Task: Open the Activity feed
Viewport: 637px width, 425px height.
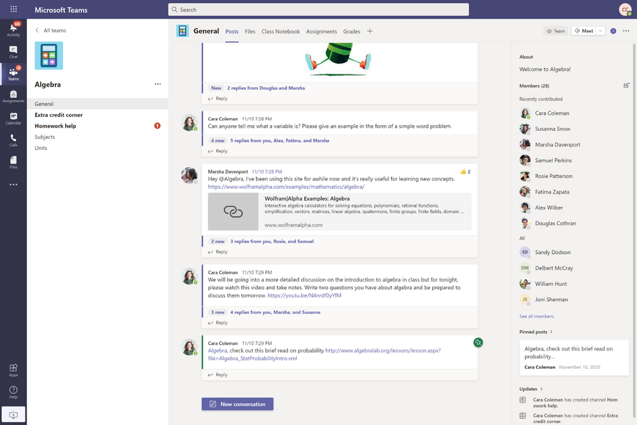Action: coord(13,30)
